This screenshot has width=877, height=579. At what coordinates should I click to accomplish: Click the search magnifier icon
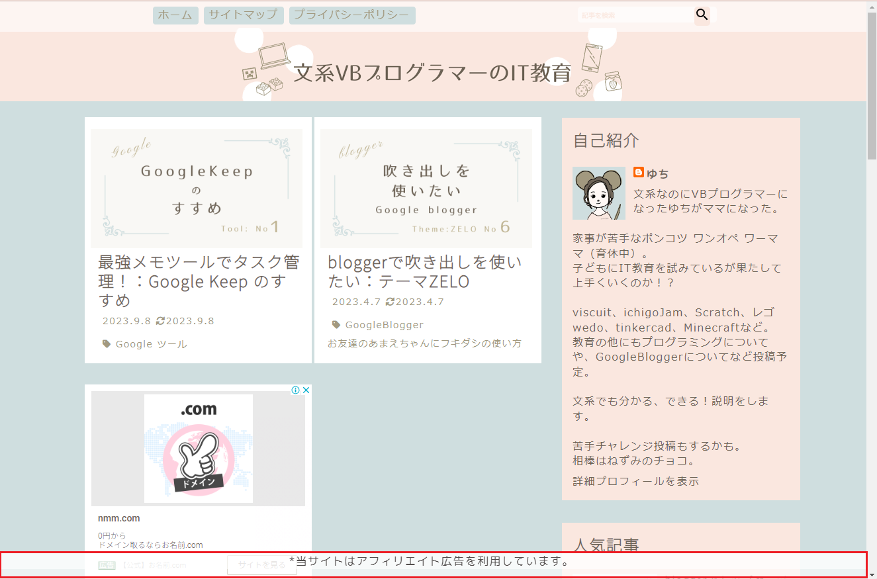click(x=702, y=15)
